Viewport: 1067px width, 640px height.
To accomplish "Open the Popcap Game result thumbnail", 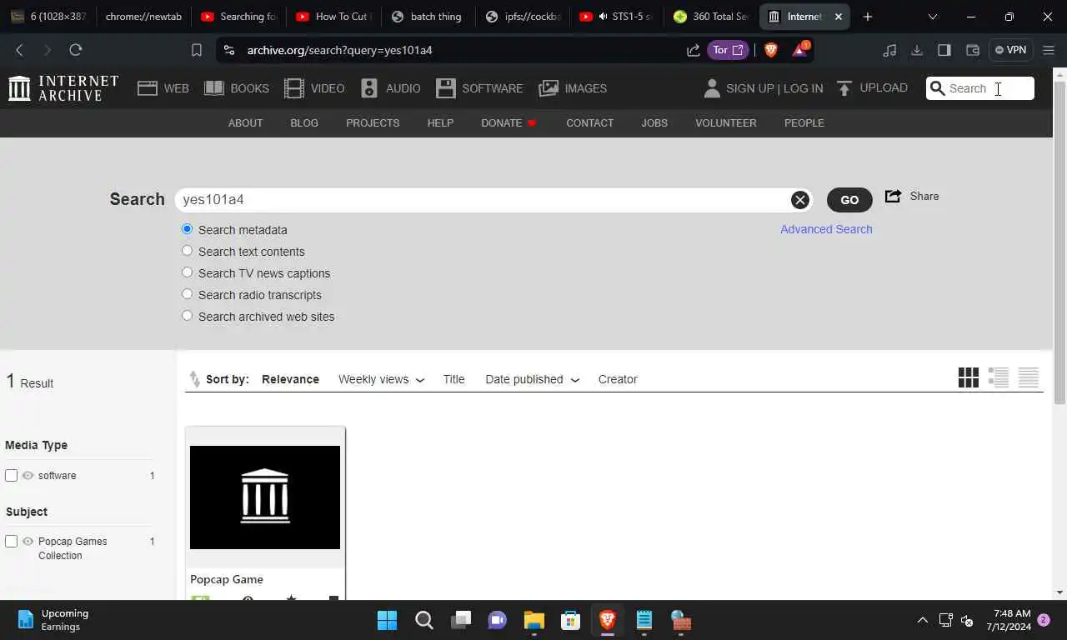I will pos(265,497).
